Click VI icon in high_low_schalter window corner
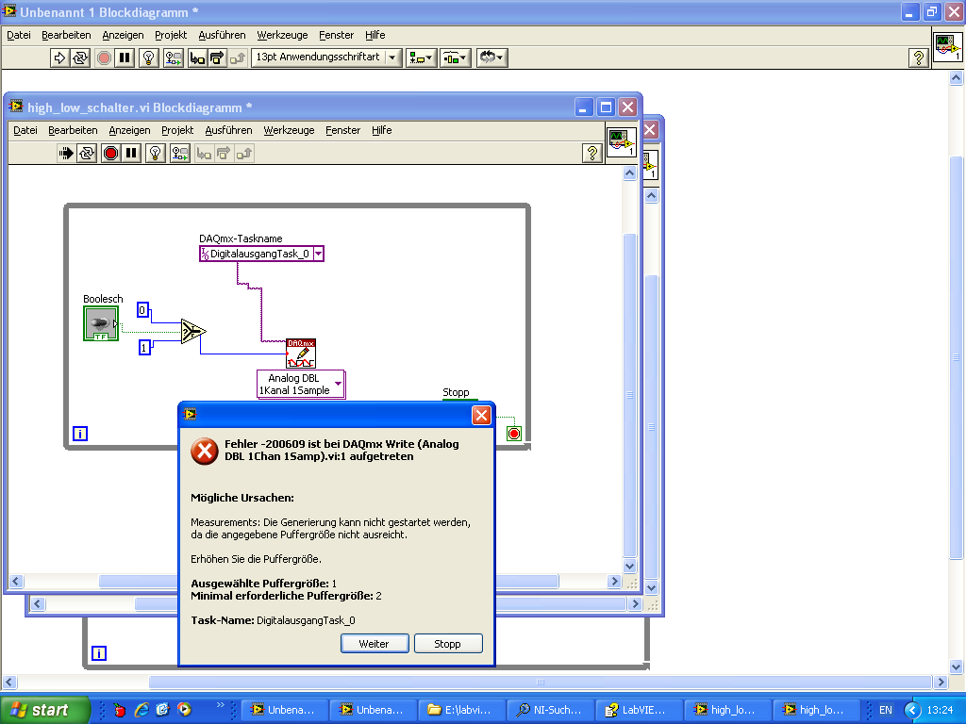Image resolution: width=966 pixels, height=724 pixels. pos(622,142)
